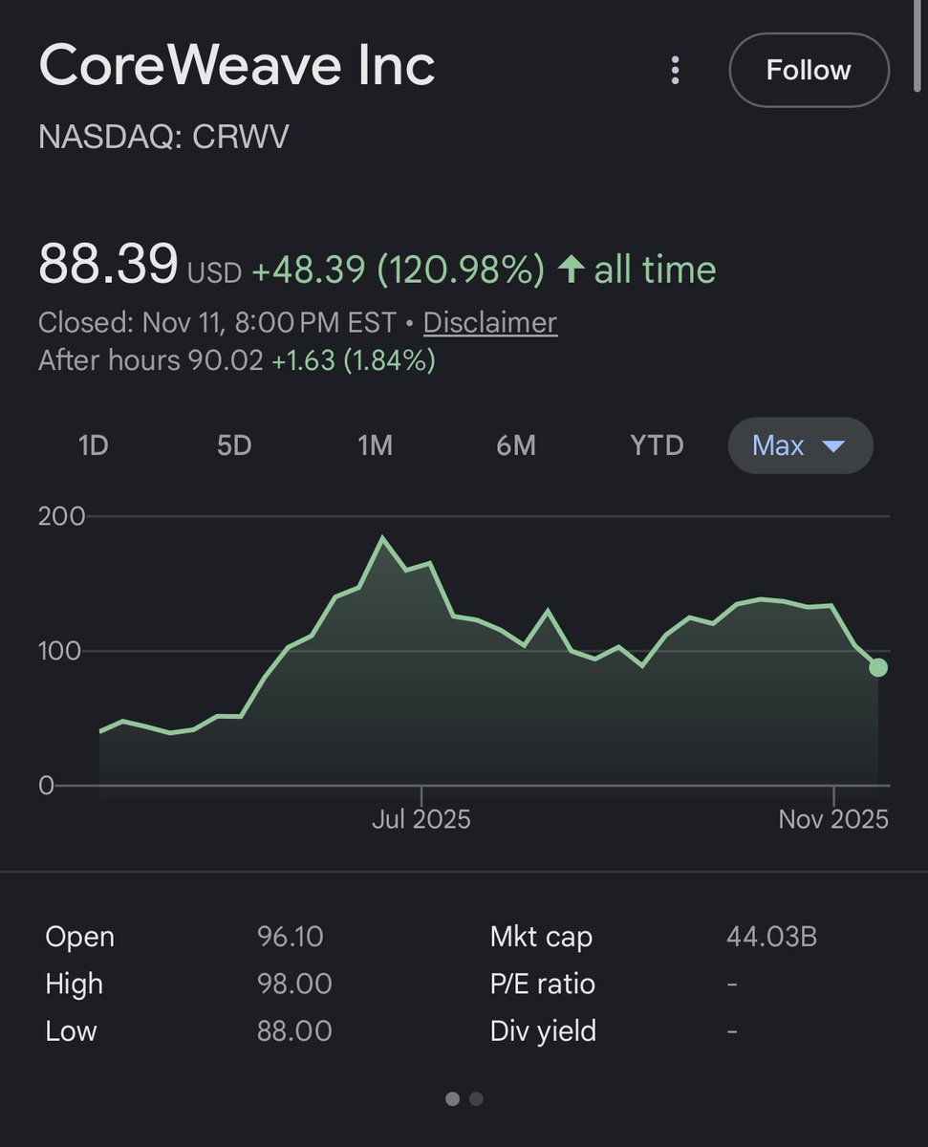
Task: Click the 100 y-axis label
Action: [61, 651]
